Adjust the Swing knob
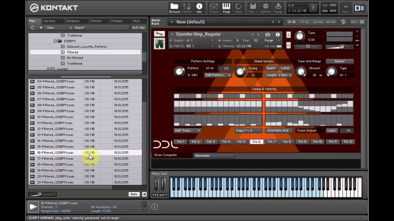Viewport: 394px width, 221px height. coord(240,72)
